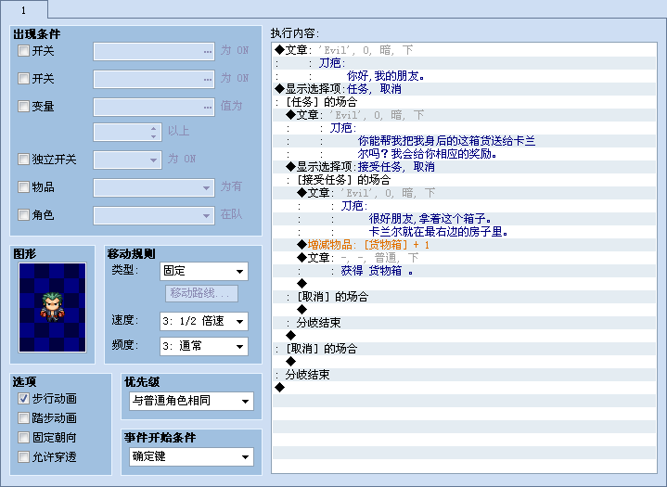
Task: Click the empty slot after 获得 货物箱
Action: click(465, 284)
